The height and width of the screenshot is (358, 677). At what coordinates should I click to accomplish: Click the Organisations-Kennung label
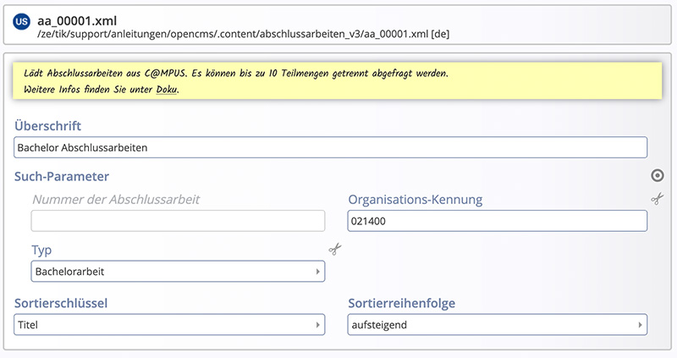[x=416, y=200]
